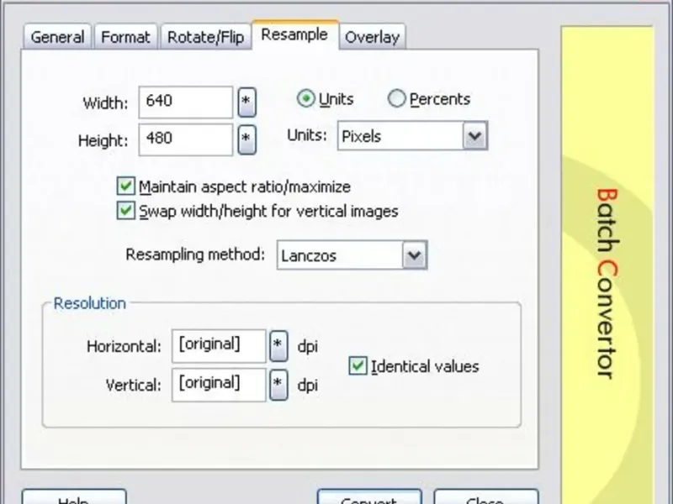Toggle the Identical values checkbox
This screenshot has height=504, width=673.
[358, 366]
